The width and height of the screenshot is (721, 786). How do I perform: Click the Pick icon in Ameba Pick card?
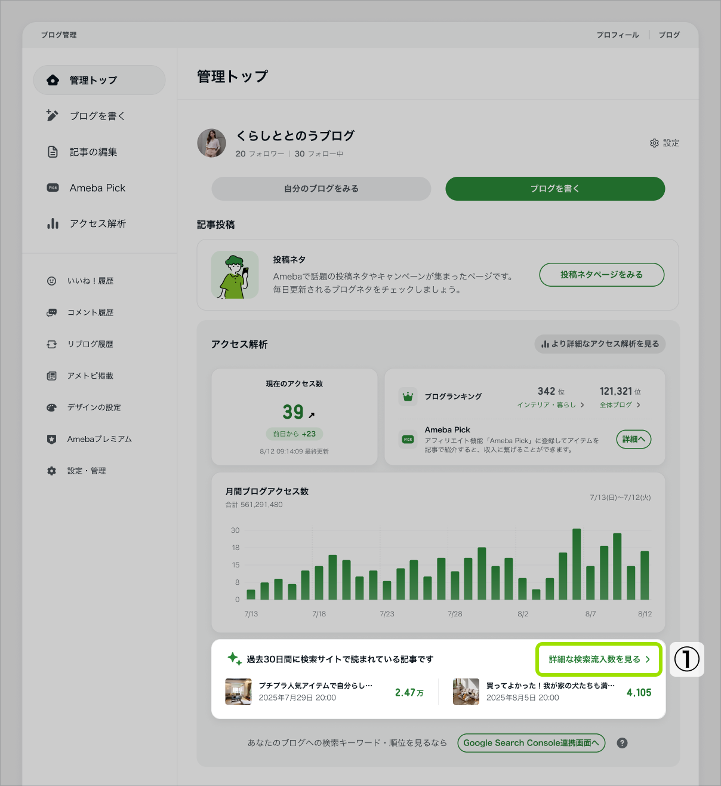408,439
